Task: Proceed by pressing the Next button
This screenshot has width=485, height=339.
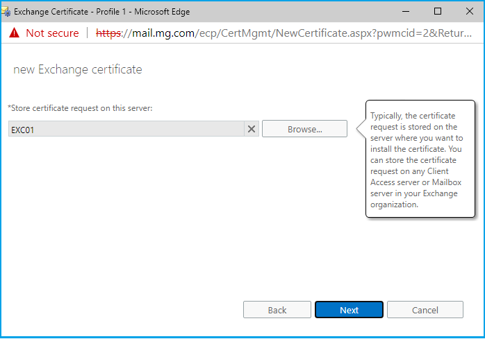Action: click(x=349, y=310)
